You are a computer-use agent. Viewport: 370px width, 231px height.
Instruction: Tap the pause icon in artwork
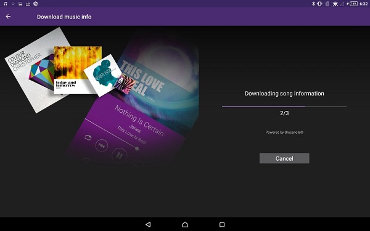120,156
